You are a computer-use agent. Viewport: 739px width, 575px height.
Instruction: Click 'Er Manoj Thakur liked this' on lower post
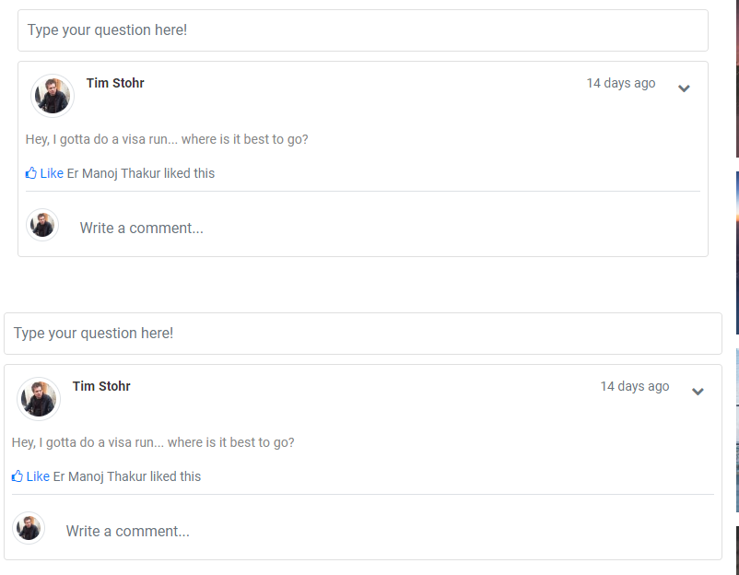tap(127, 476)
